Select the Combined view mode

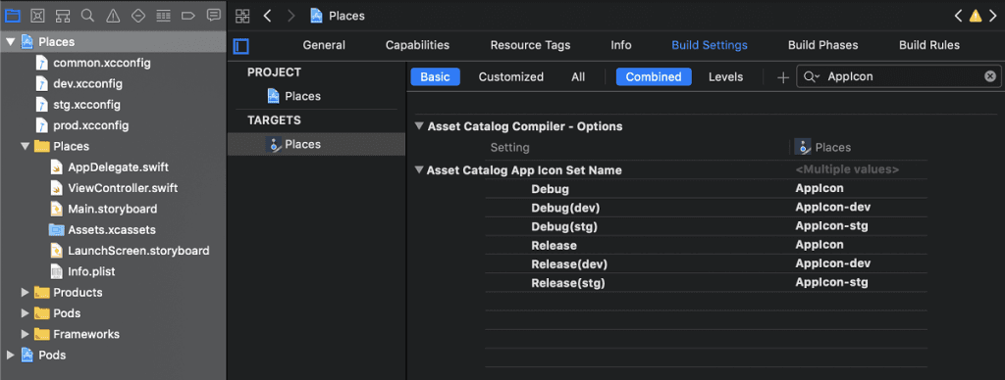[654, 76]
